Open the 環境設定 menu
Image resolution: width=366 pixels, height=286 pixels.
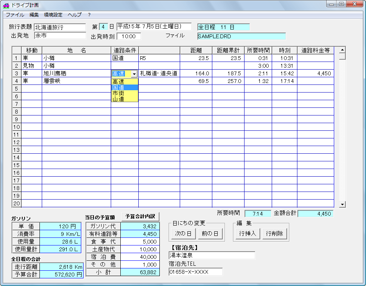pos(53,15)
